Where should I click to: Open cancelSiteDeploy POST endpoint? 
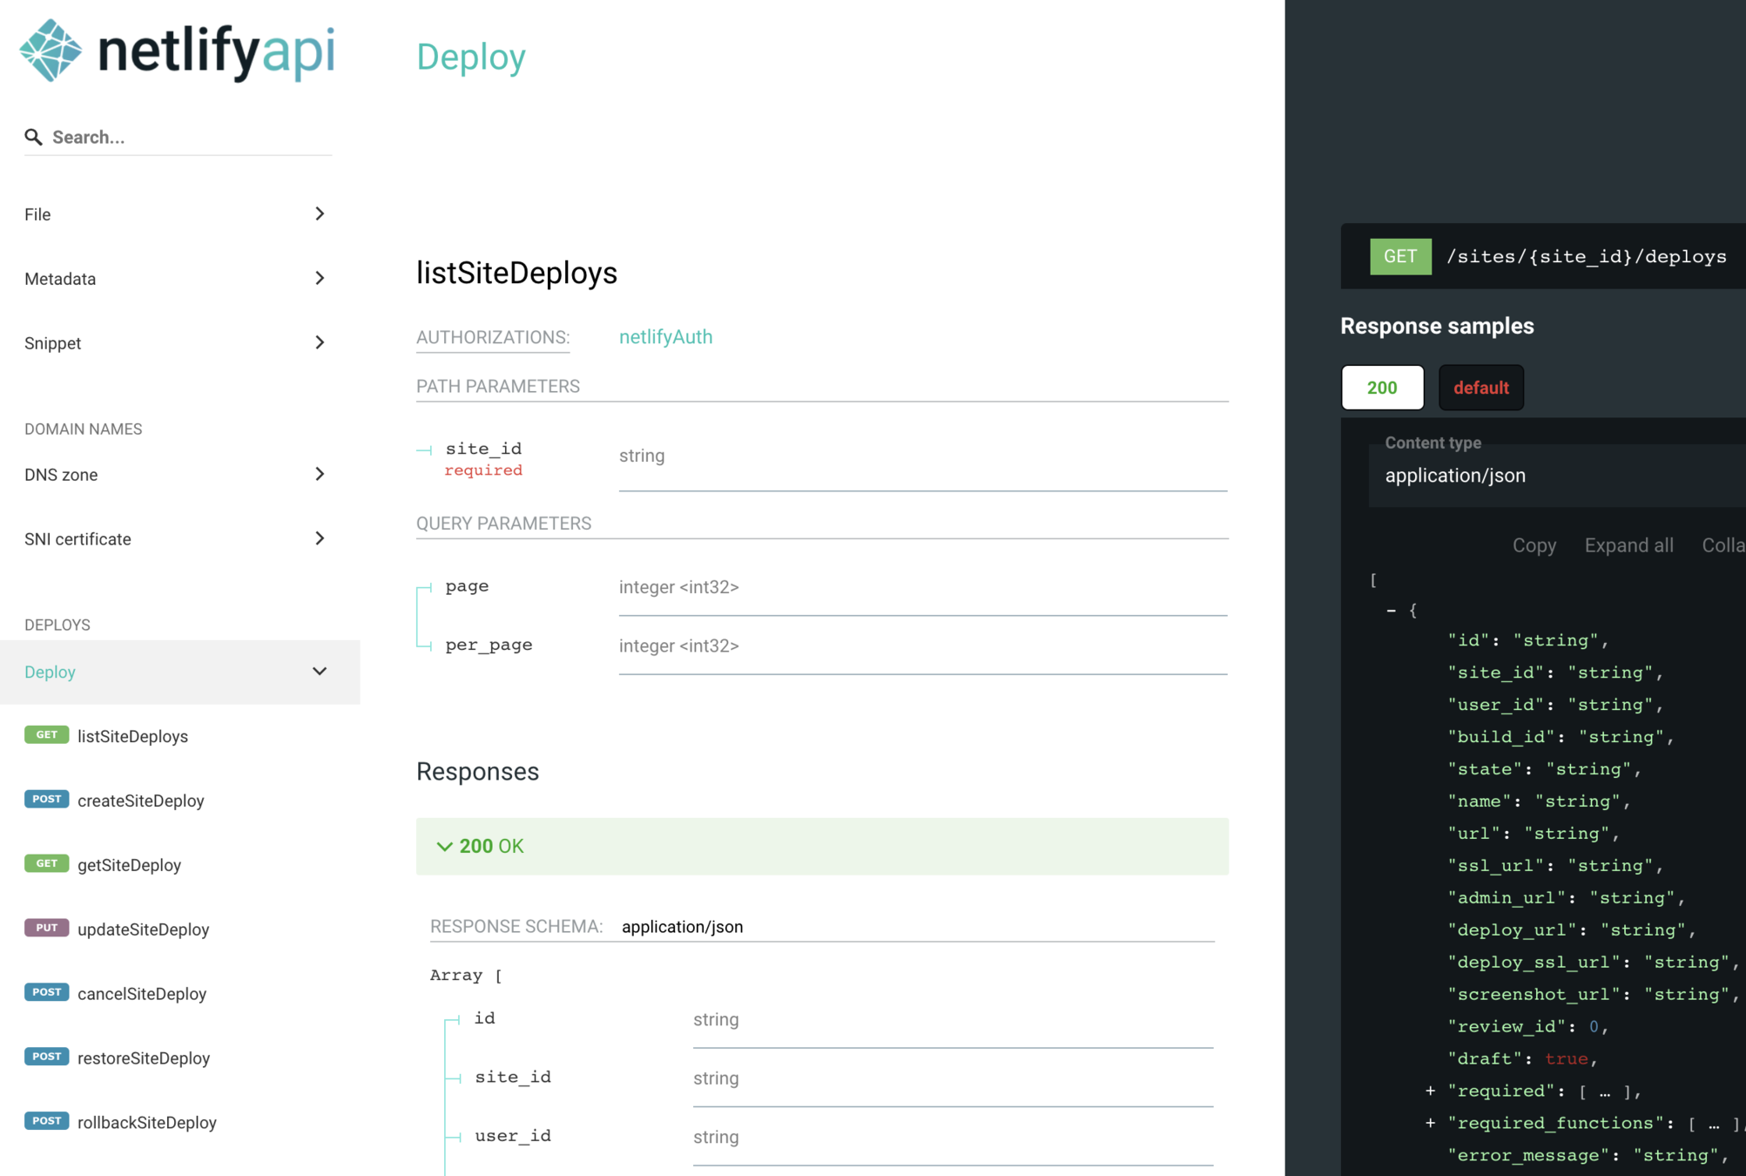141,994
